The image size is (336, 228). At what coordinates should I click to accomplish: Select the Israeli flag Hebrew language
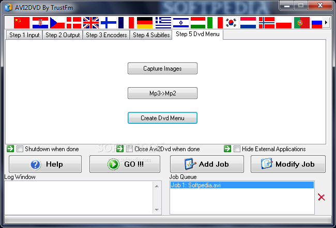click(181, 23)
